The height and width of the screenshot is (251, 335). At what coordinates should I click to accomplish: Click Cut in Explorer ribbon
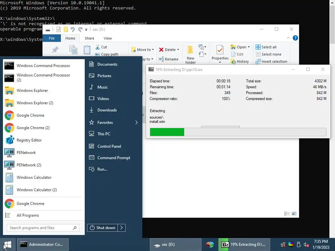[x=101, y=47]
